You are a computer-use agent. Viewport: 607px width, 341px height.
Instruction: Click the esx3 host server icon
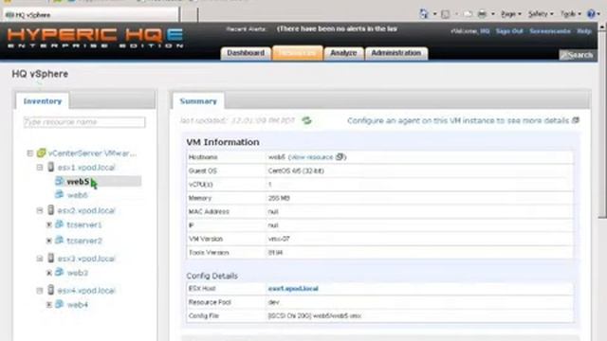[x=50, y=258]
